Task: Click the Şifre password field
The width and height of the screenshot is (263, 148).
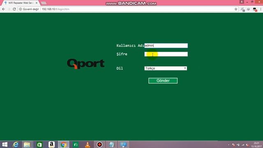Action: 166,54
